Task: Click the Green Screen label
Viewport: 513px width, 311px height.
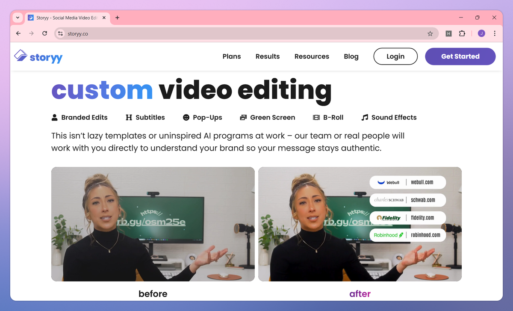Action: pos(273,117)
